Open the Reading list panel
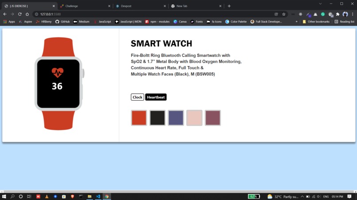Image resolution: width=357 pixels, height=200 pixels. pyautogui.click(x=344, y=22)
